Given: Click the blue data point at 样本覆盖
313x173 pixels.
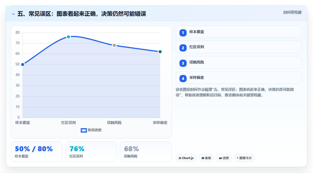Looking at the screenshot, I should [x=23, y=65].
